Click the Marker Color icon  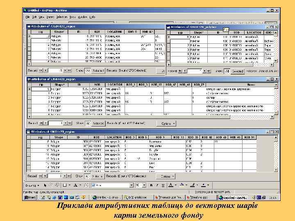[x=203, y=185]
